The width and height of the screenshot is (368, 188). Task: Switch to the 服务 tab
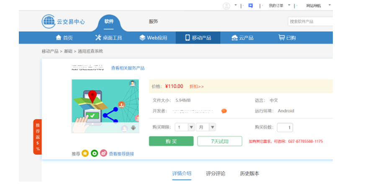pos(153,21)
